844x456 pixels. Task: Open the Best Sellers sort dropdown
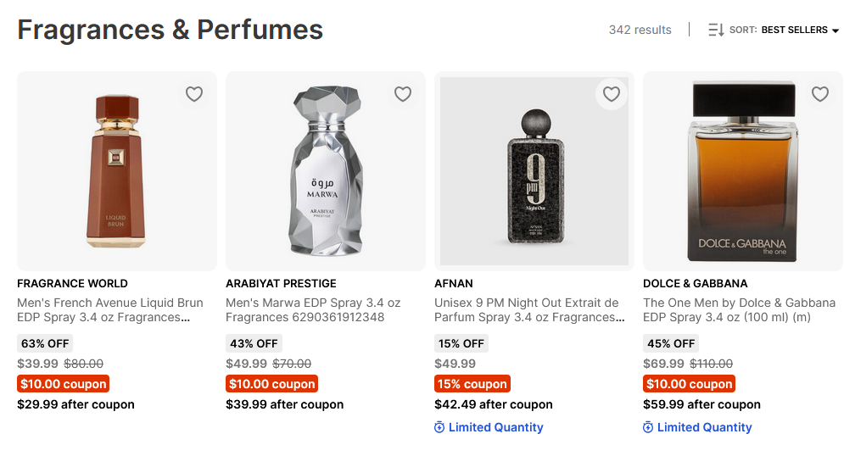click(794, 30)
